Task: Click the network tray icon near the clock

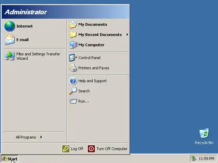Action: (194, 159)
